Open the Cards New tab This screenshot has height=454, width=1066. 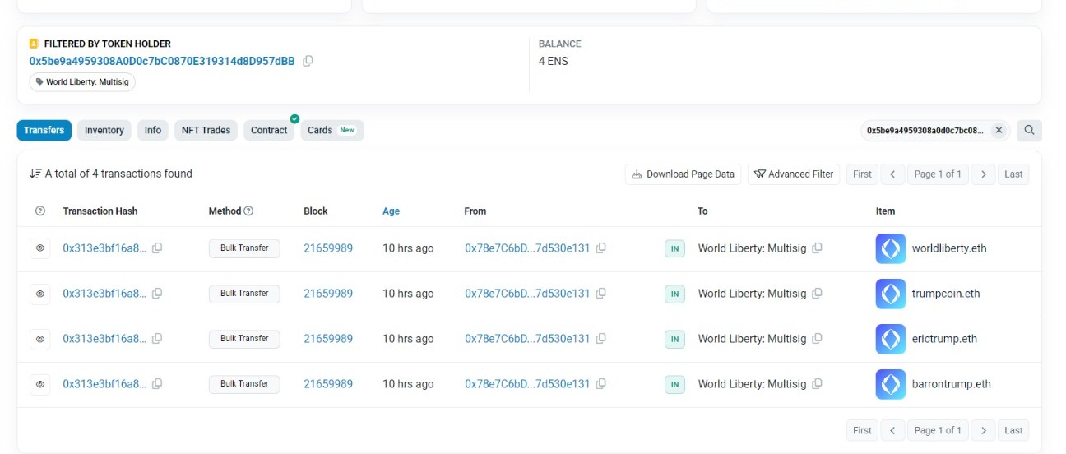point(332,130)
